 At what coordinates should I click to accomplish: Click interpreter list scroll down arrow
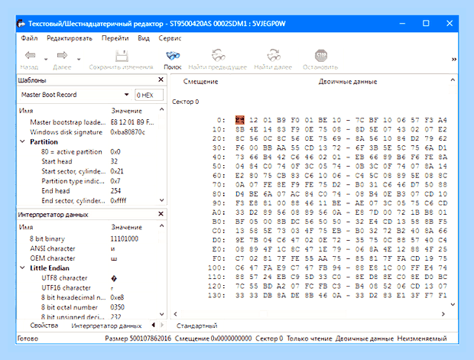click(x=162, y=314)
